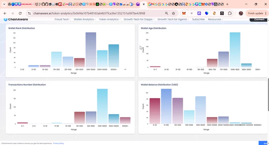269x145 pixels.
Task: Click the Wallet Rank Distribution title
Action: point(22,28)
